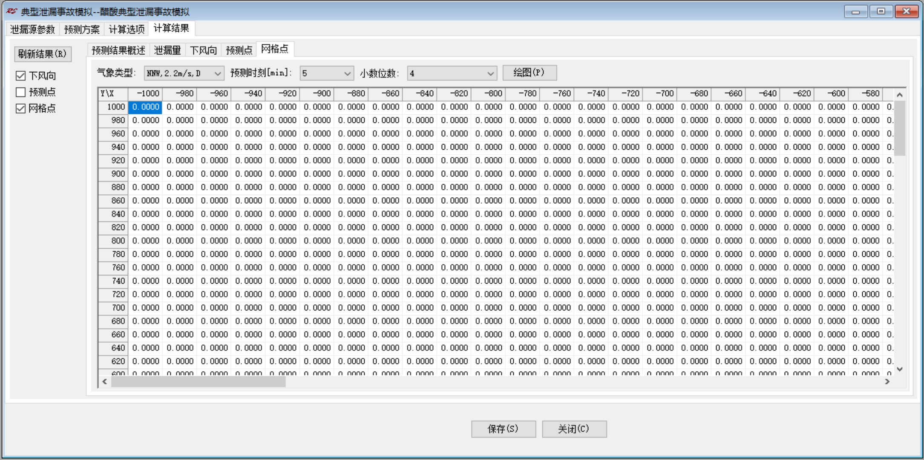This screenshot has height=460, width=924.
Task: Maximize the simulation window
Action: (881, 11)
